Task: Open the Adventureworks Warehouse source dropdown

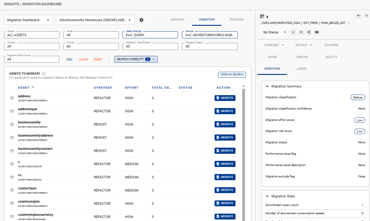Action: 95,20
